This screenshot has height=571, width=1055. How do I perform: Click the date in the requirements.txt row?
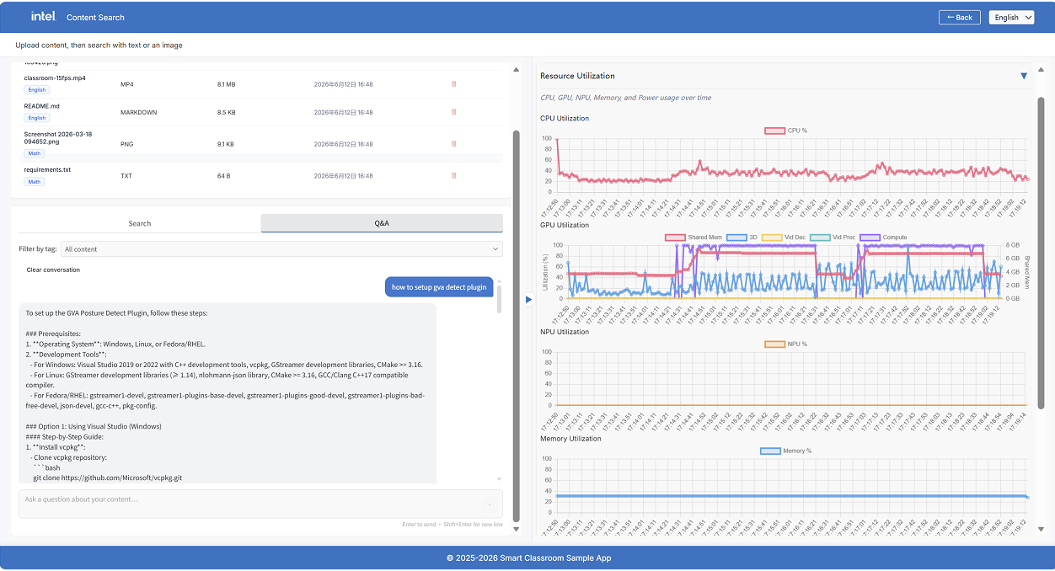pos(343,176)
